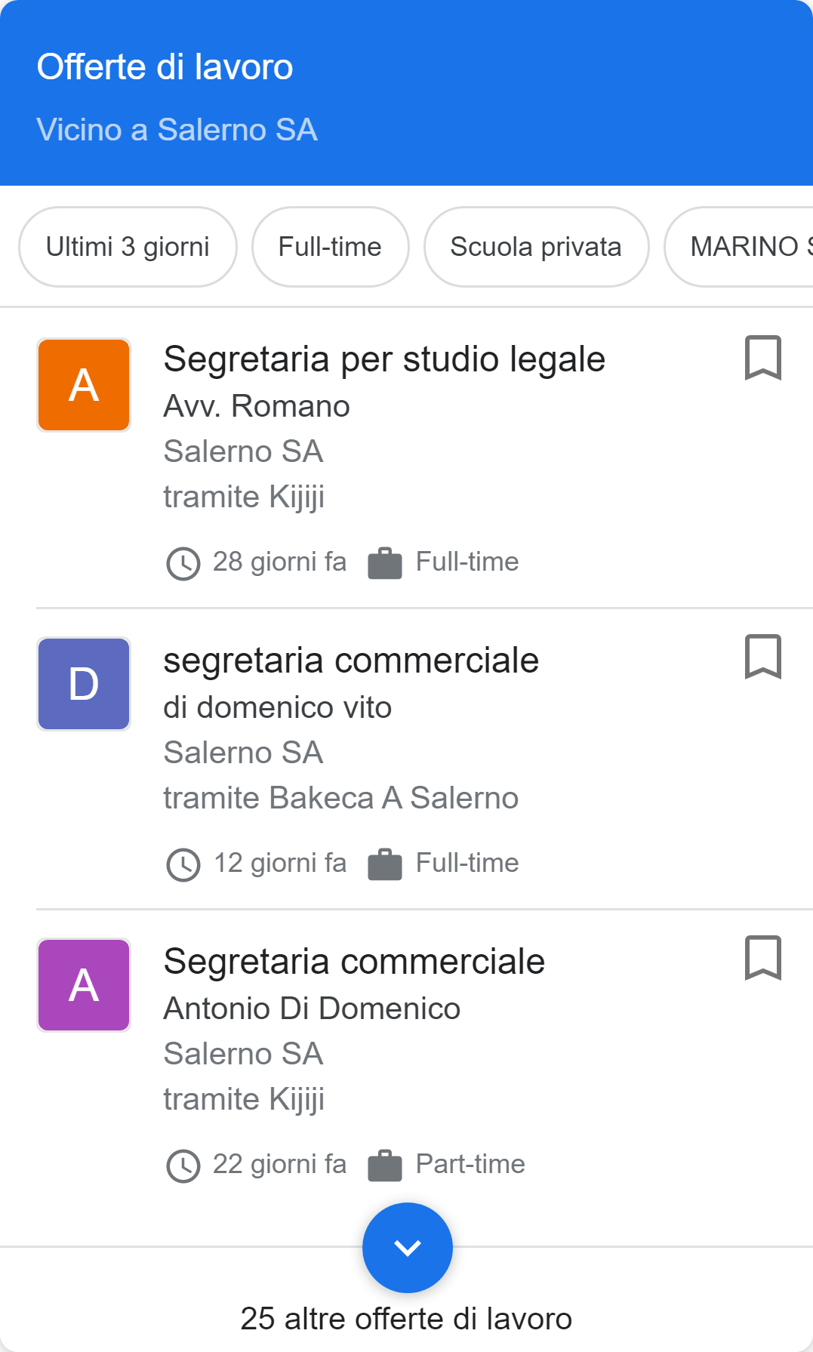
Task: Bookmark the di domenico vito job listing
Action: click(x=762, y=657)
